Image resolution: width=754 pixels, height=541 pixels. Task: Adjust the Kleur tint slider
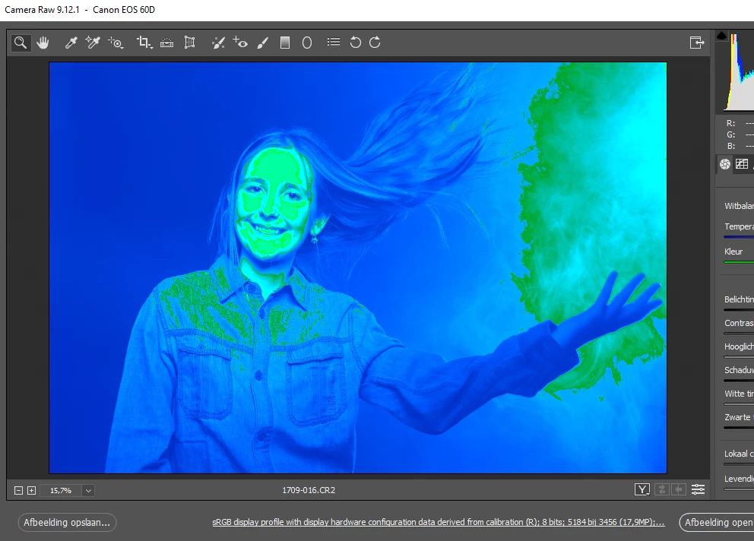(x=739, y=262)
